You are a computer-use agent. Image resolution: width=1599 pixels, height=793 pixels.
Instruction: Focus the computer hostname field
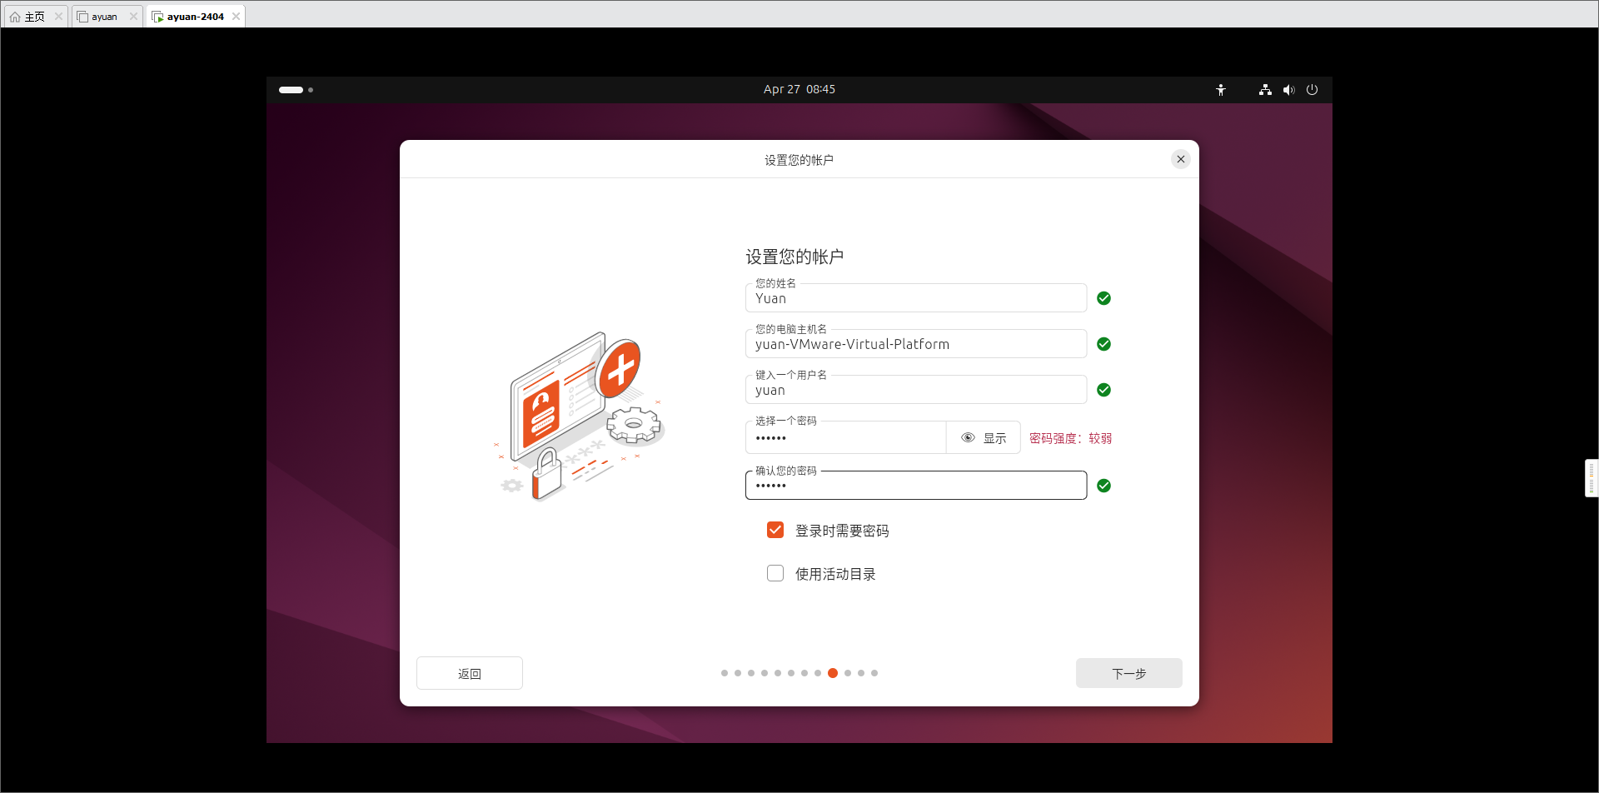[916, 344]
